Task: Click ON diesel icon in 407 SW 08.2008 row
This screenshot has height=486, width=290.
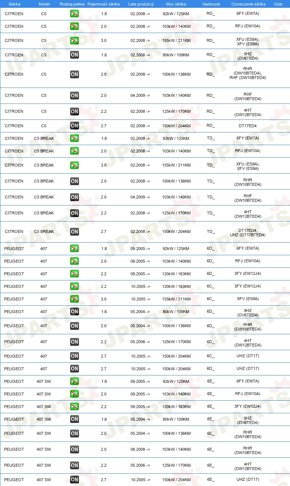Action: tap(75, 449)
